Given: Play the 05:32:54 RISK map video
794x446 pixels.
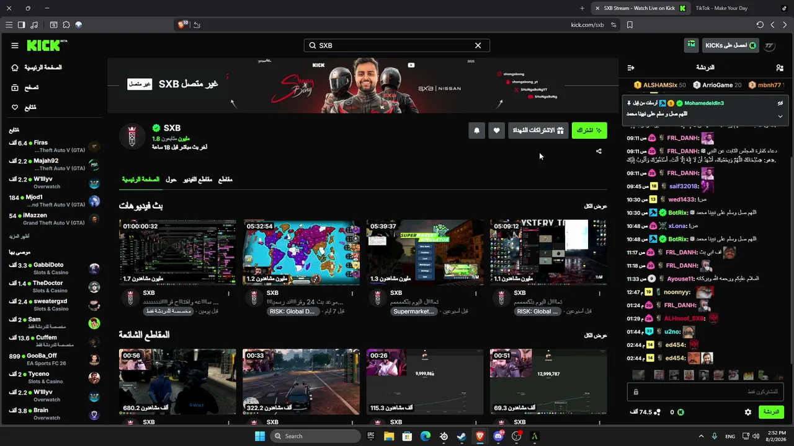Looking at the screenshot, I should 301,252.
